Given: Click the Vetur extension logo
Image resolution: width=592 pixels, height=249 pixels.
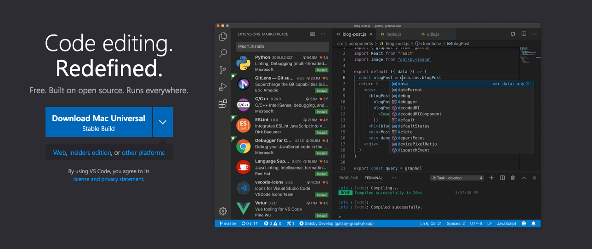Looking at the screenshot, I should [x=243, y=209].
